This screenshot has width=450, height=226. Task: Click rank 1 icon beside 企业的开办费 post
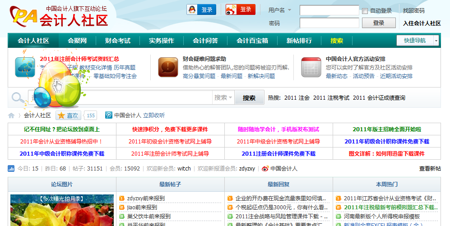pyautogui.click(x=230, y=198)
